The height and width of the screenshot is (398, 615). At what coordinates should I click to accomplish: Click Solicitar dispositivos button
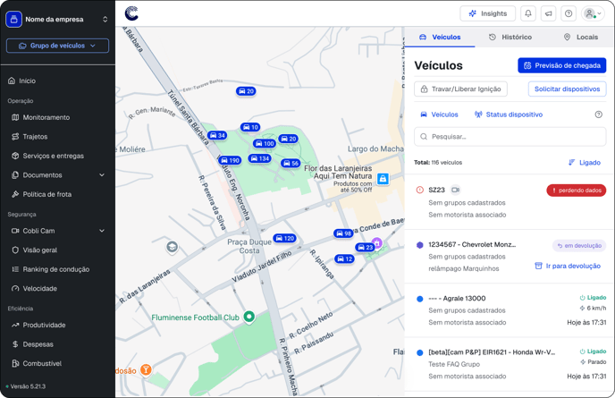pos(567,89)
